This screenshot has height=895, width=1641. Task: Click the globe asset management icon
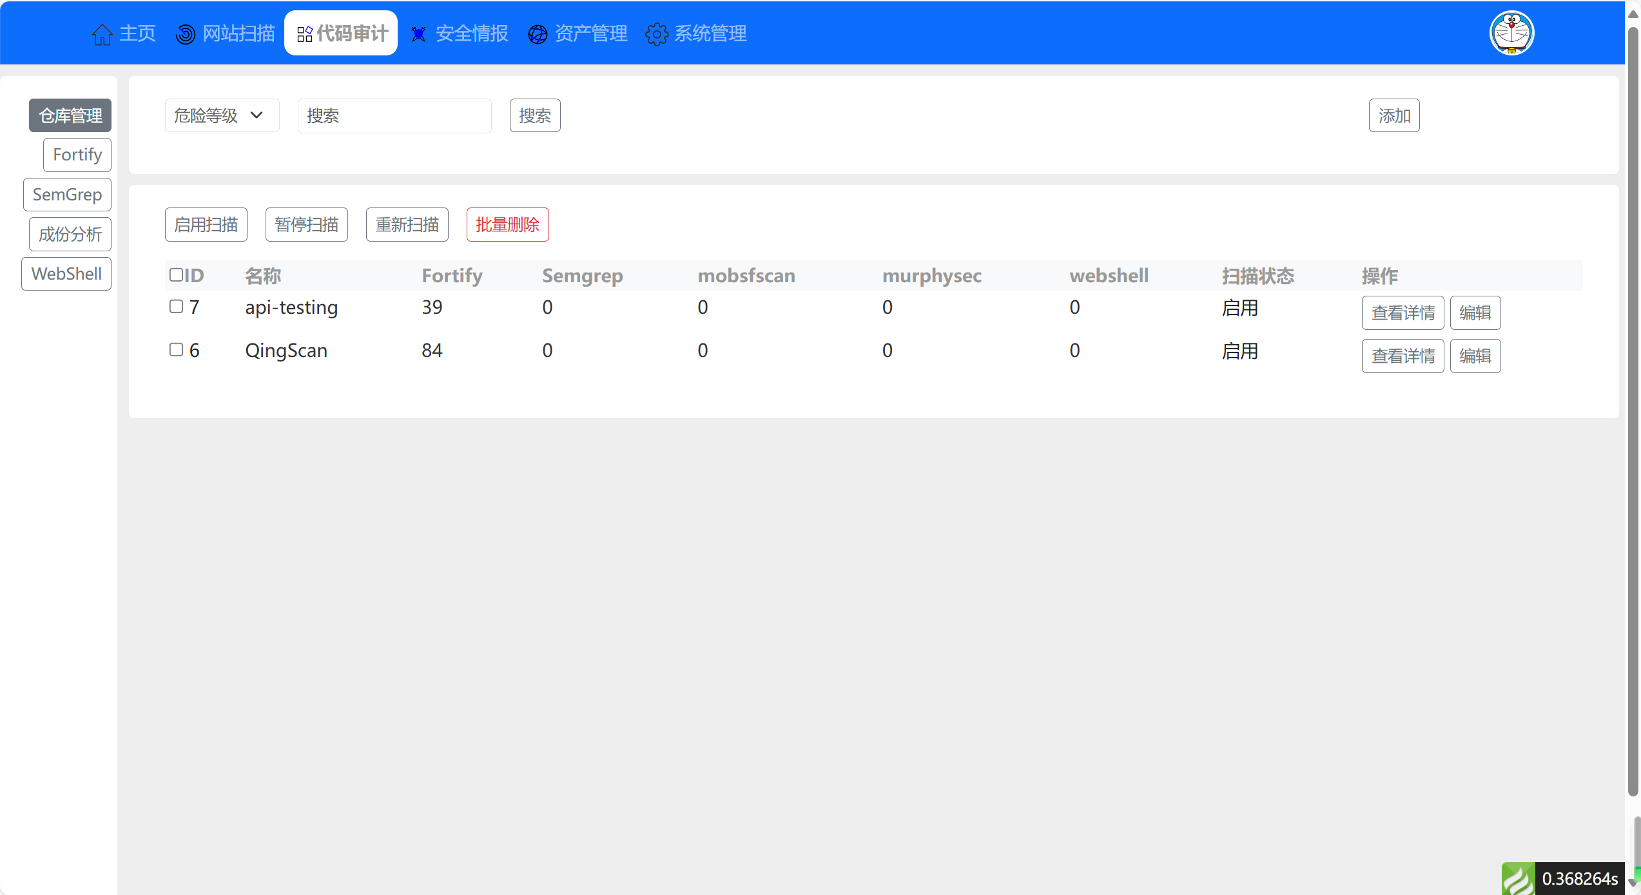[538, 34]
